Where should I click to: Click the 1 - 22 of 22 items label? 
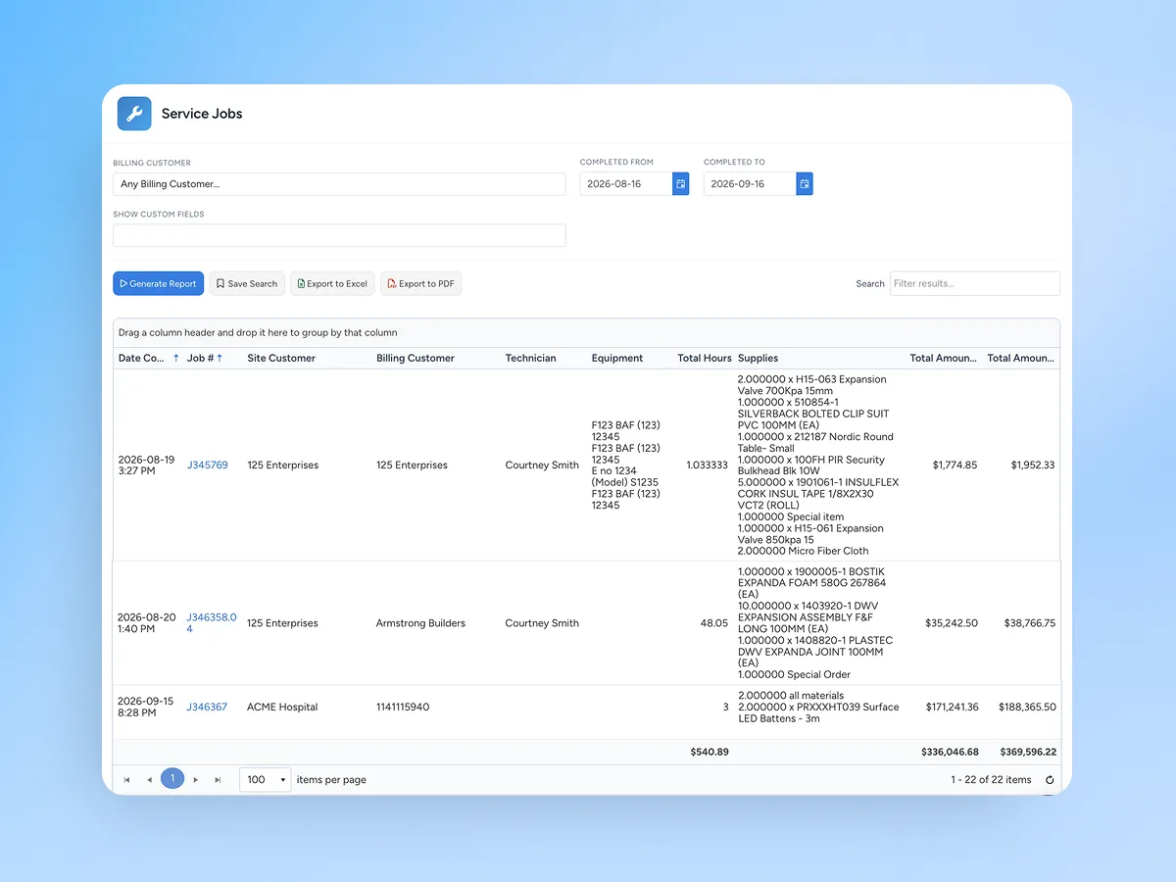[991, 780]
